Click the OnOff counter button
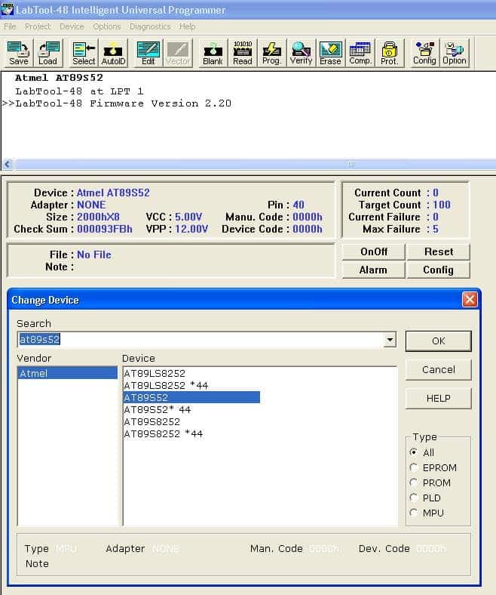The width and height of the screenshot is (496, 595). (374, 252)
